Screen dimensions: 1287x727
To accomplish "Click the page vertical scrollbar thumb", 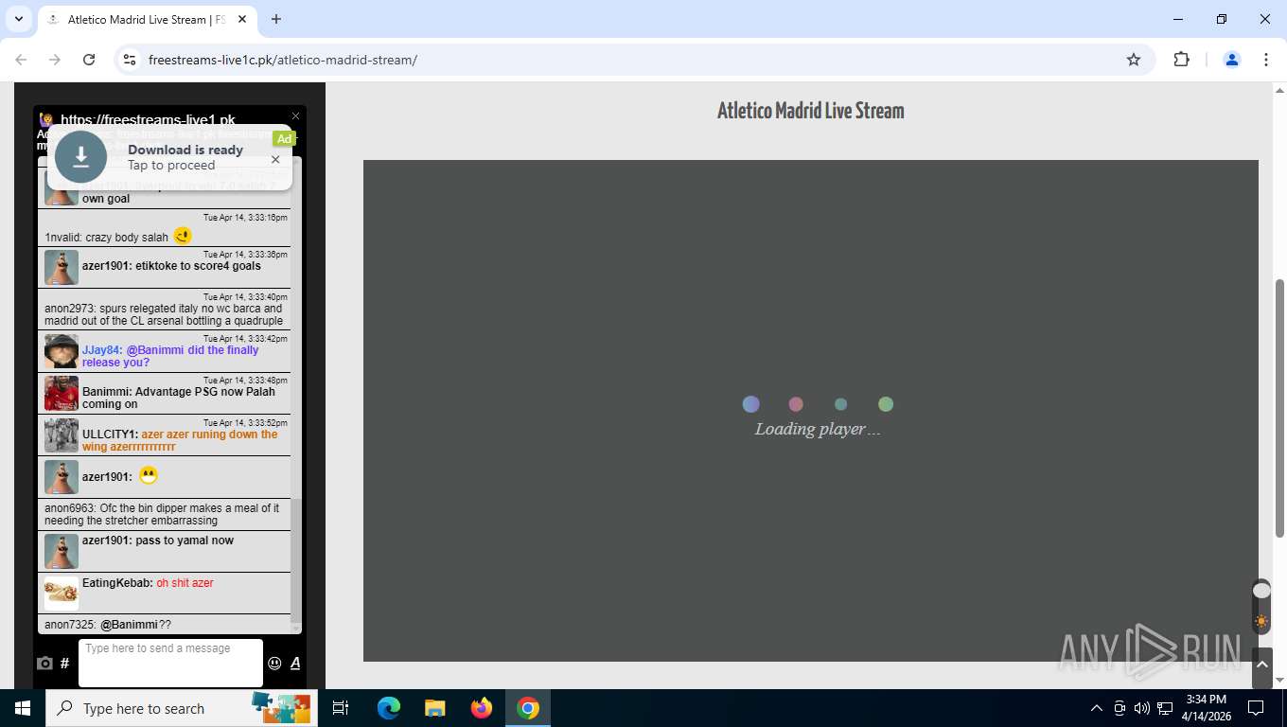I will [1279, 407].
